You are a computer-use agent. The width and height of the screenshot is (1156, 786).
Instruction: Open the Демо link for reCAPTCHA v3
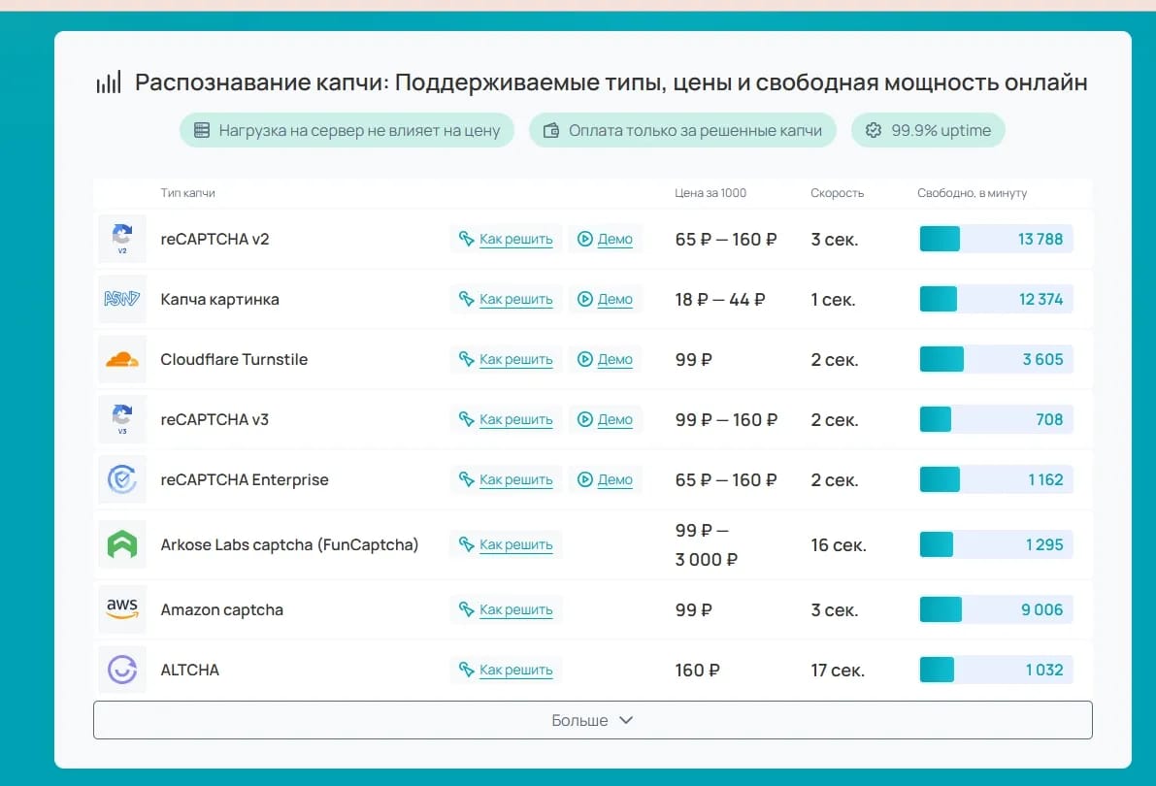614,419
